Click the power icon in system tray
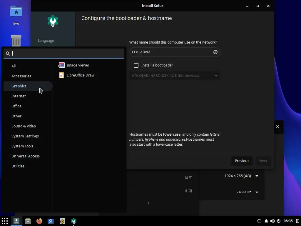This screenshot has height=226, width=301. tap(279, 221)
